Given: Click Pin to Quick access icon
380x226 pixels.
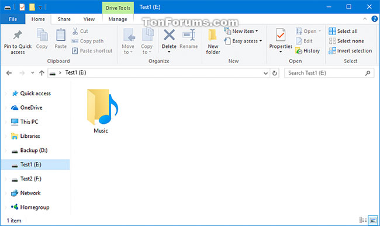Looking at the screenshot, I should pos(18,36).
